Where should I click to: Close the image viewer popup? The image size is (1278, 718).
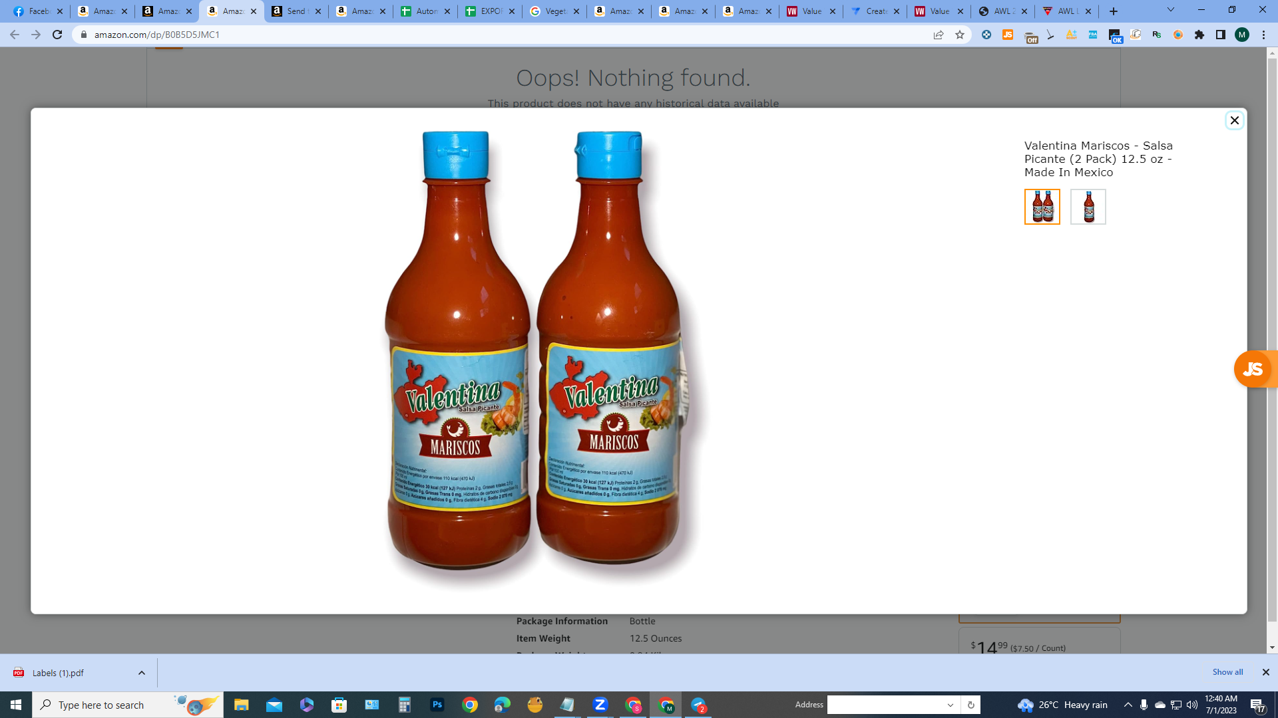1234,120
